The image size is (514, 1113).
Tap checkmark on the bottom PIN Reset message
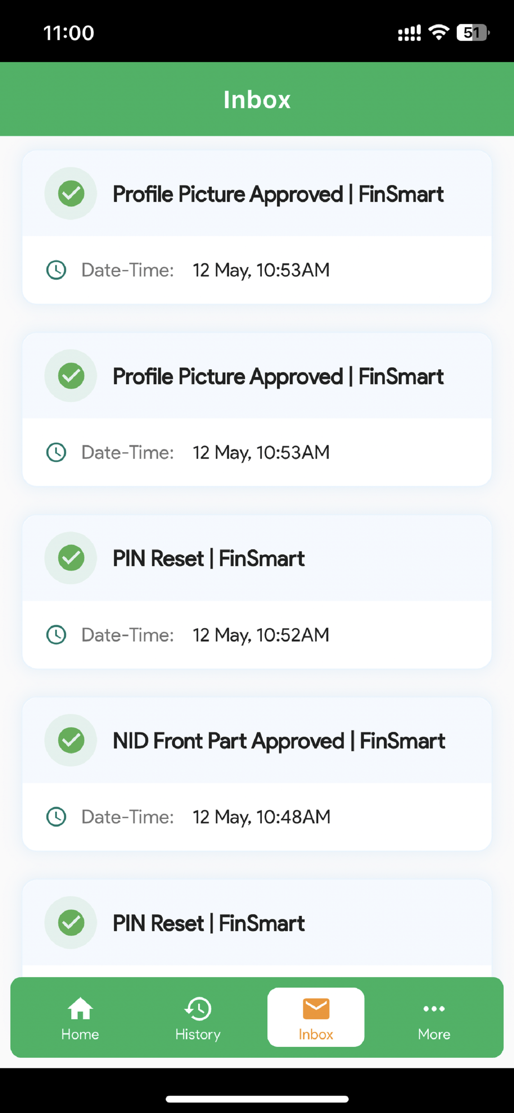71,922
